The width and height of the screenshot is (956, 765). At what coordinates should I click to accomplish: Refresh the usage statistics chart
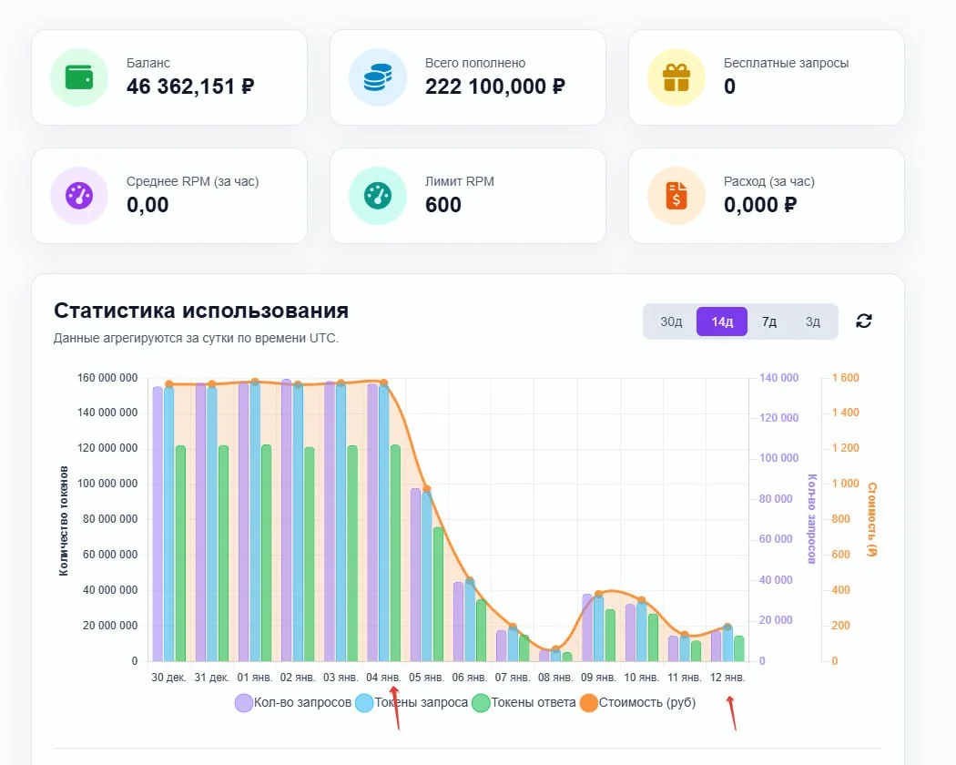point(864,321)
